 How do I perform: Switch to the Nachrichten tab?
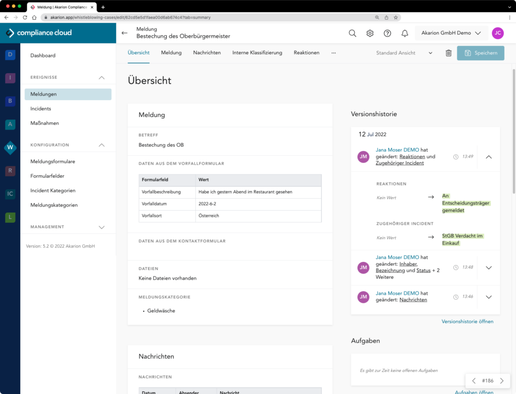(207, 52)
